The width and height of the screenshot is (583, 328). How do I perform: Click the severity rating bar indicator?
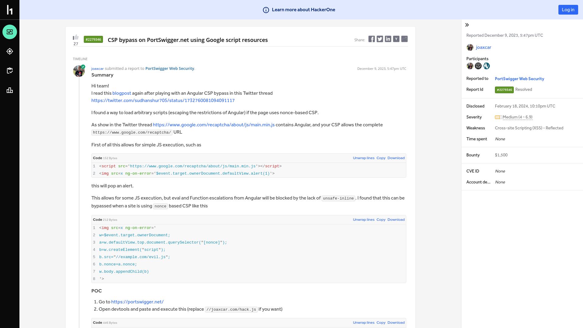(x=499, y=117)
